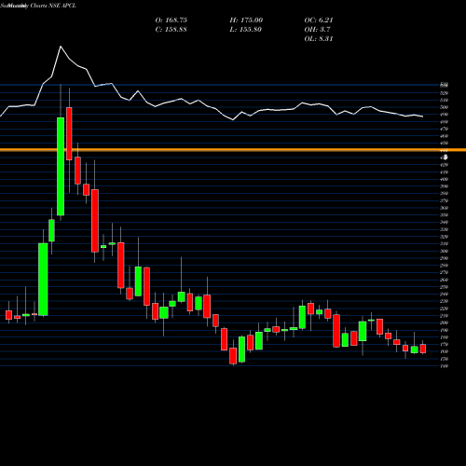Click the tallest green candlestick body
466x466 pixels.
[61, 166]
